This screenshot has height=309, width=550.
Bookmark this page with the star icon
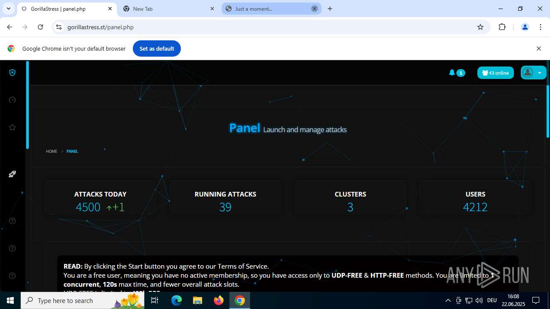tap(480, 27)
